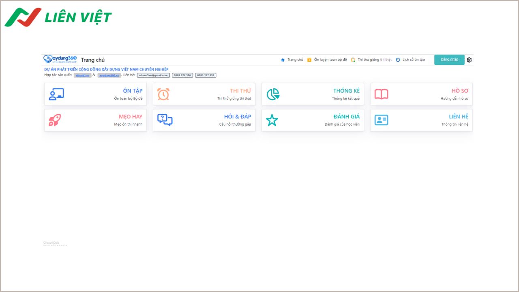Click the blue project title DỰ ÁN PHÁT TRIỂN CỘNG ĐỒNG
The height and width of the screenshot is (292, 519).
(106, 70)
